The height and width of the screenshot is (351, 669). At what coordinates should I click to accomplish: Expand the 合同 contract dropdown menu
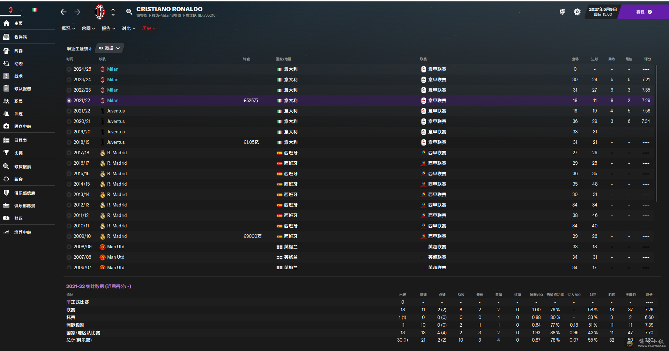[x=88, y=29]
